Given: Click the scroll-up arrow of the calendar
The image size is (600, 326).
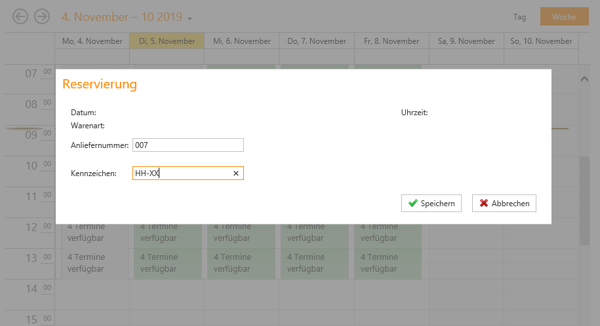Looking at the screenshot, I should [584, 79].
